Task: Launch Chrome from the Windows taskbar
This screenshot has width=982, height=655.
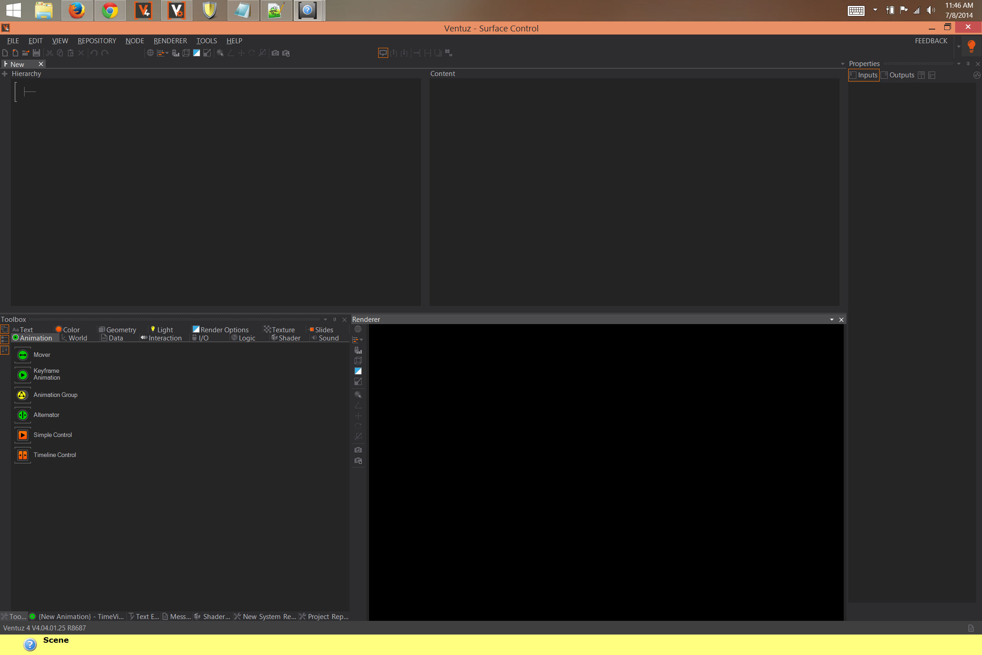Action: [110, 10]
